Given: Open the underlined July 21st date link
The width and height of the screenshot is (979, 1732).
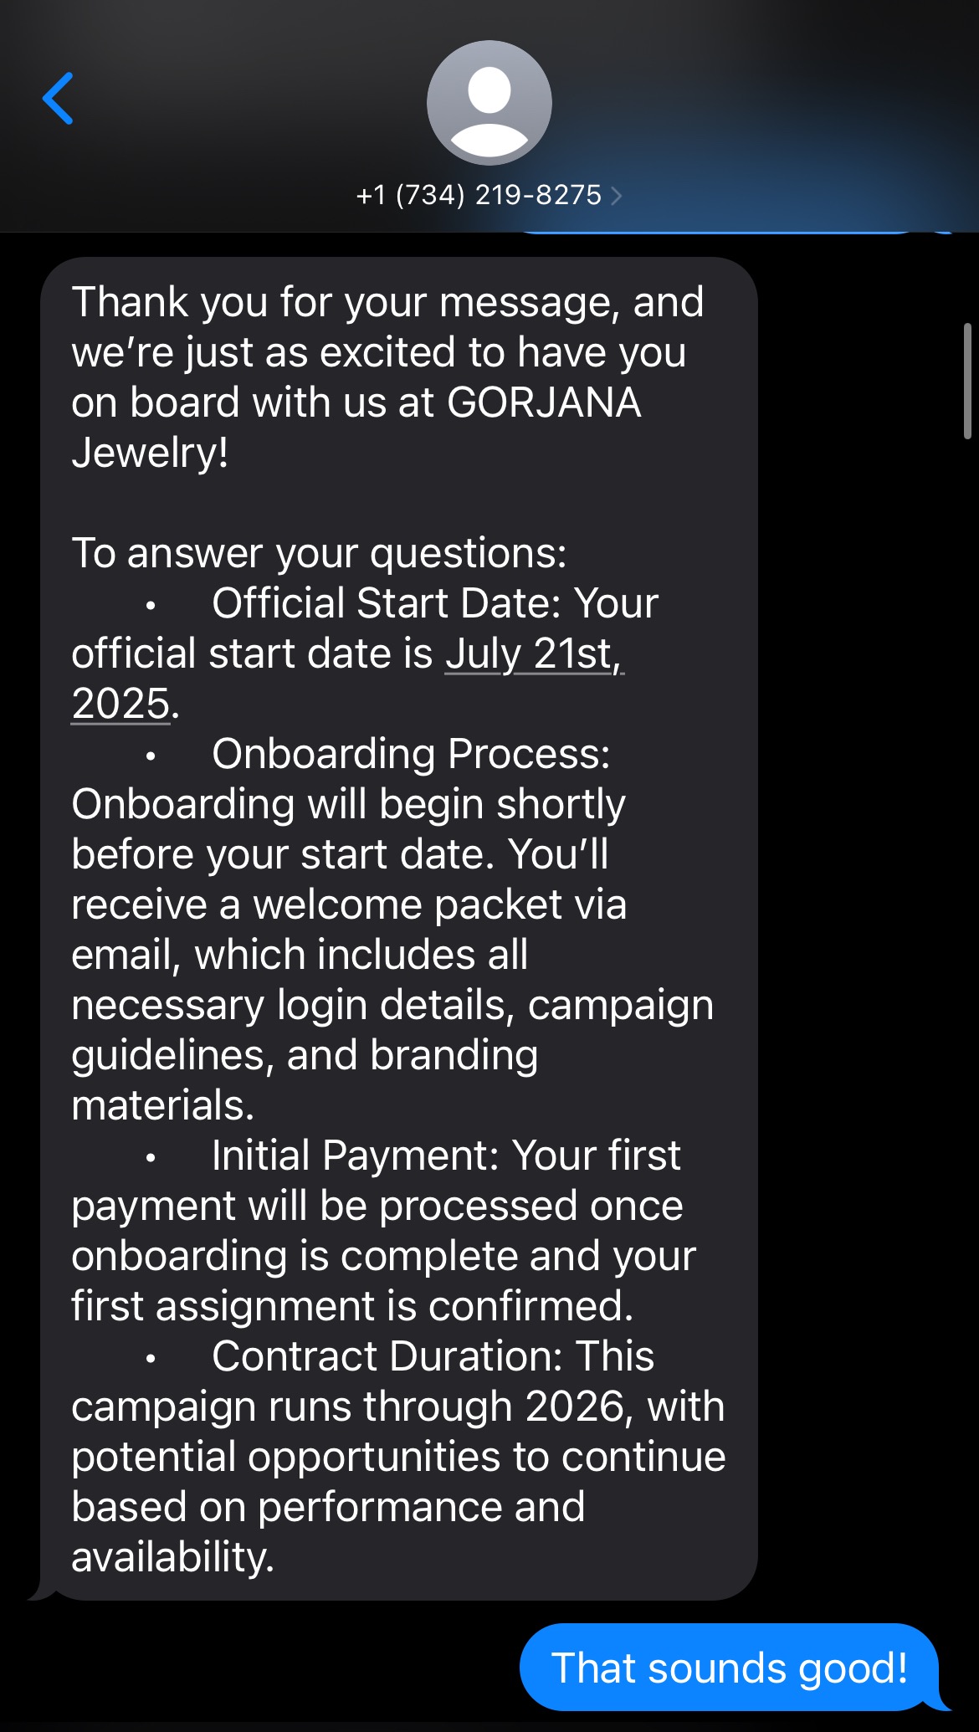Looking at the screenshot, I should (534, 653).
